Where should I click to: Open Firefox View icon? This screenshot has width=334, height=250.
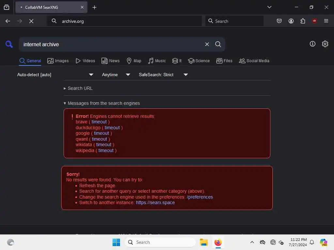[x=7, y=7]
